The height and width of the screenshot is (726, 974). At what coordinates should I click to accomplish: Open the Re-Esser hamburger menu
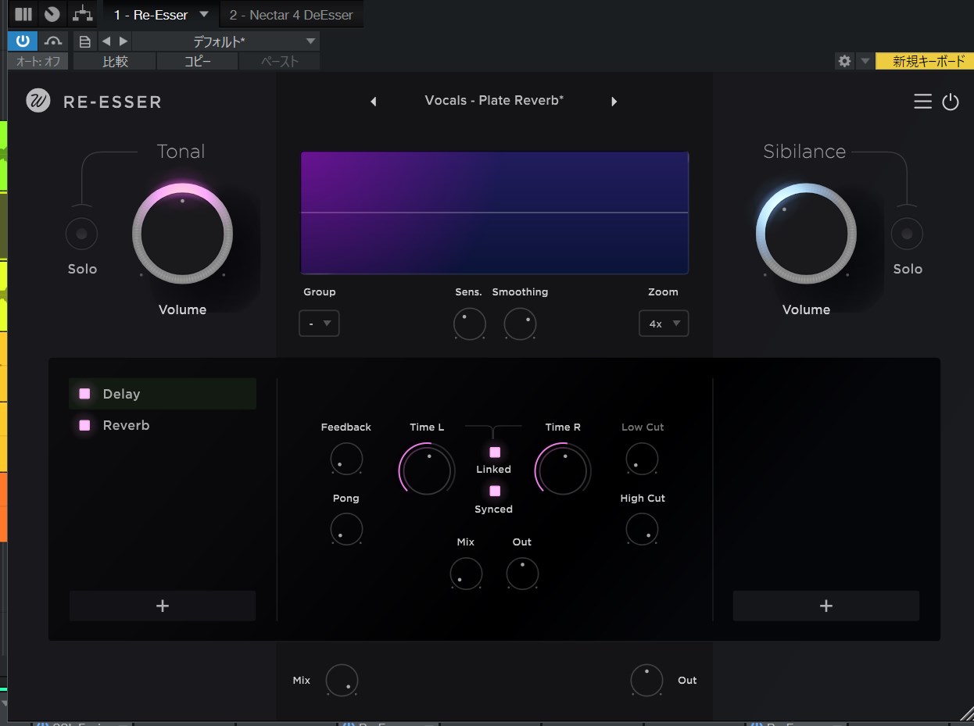point(922,102)
